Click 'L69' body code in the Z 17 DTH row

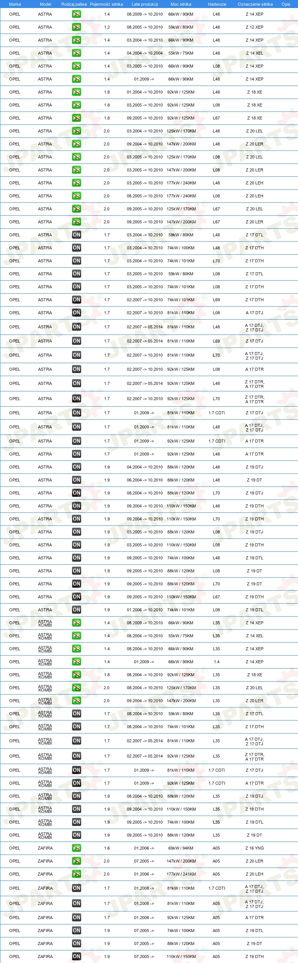click(x=216, y=300)
